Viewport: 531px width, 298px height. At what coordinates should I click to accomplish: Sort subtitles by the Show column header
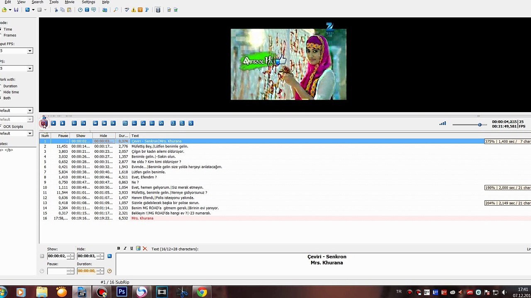click(x=80, y=136)
